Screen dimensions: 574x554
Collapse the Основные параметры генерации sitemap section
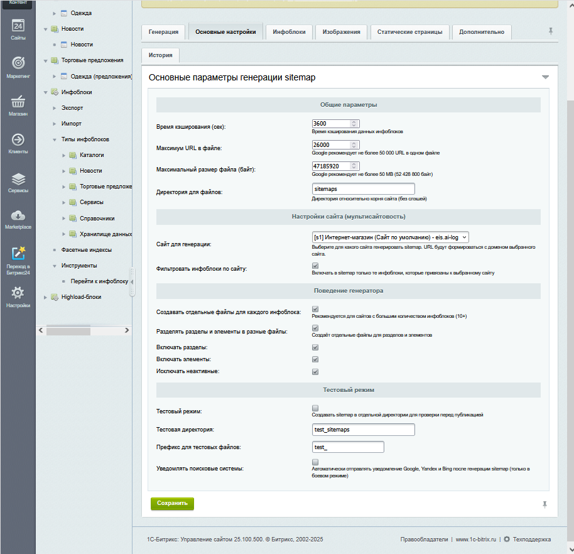pyautogui.click(x=545, y=77)
